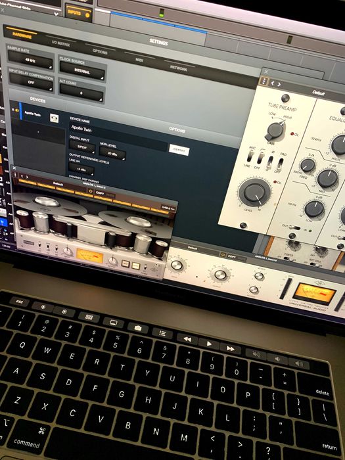The height and width of the screenshot is (460, 345).
Task: Click the orange indicator on the INPUTS button
Action: (87, 15)
